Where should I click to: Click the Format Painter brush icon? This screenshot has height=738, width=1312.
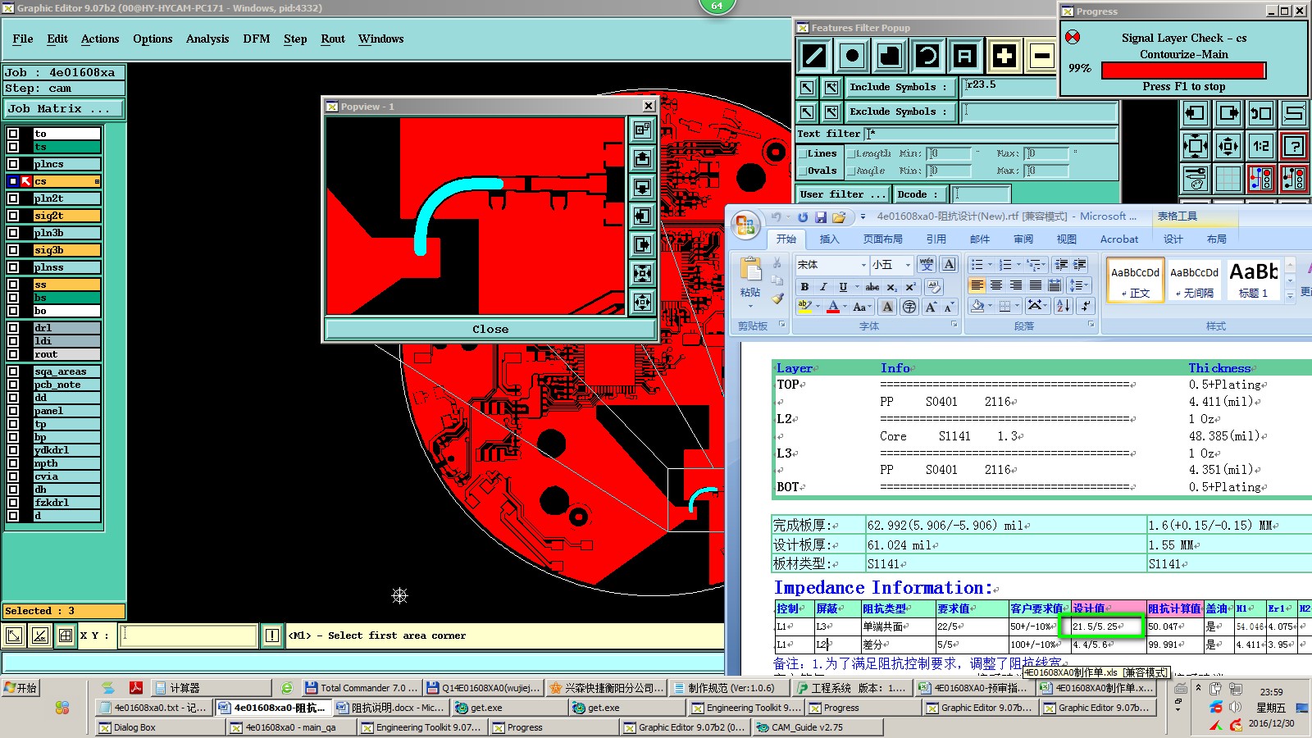[777, 298]
